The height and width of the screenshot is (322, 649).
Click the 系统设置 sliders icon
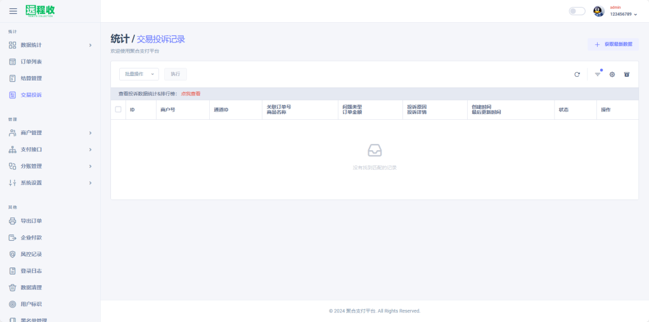click(x=13, y=183)
